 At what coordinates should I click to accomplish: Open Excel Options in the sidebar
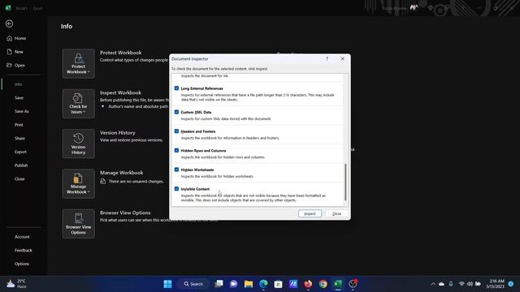tap(22, 264)
